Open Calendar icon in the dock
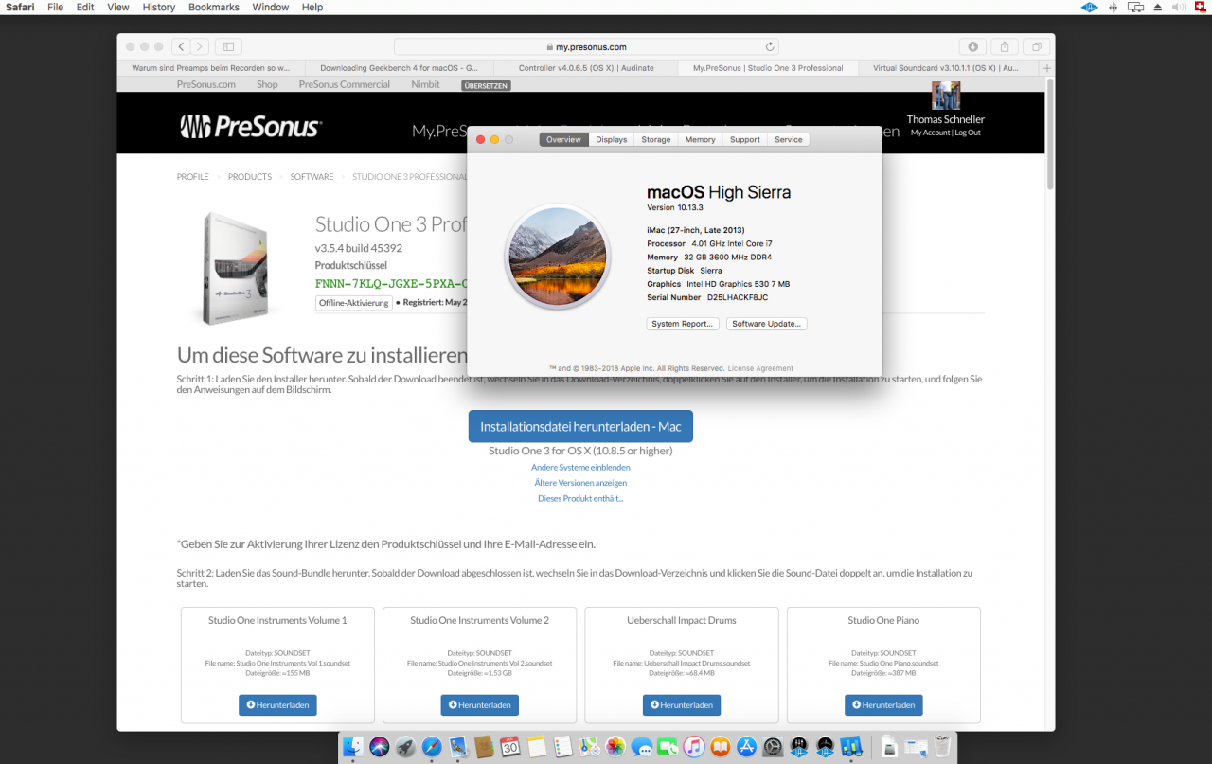This screenshot has width=1212, height=764. 510,746
